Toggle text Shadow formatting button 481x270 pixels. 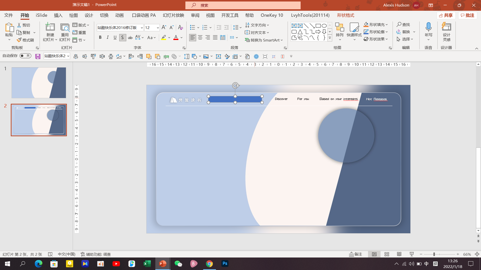123,37
